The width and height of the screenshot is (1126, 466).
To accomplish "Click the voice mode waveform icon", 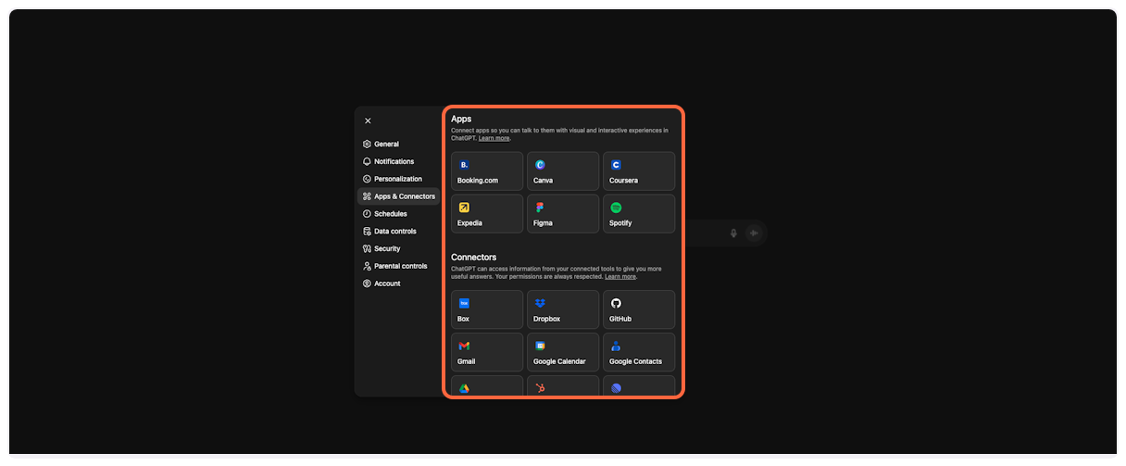I will coord(755,233).
